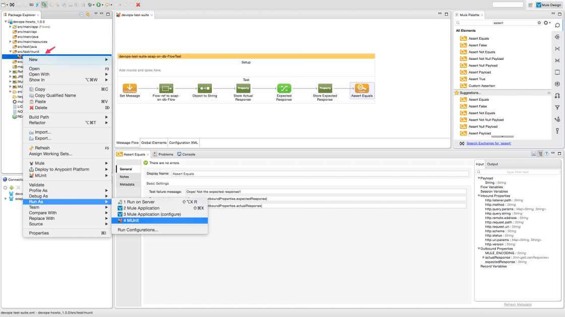Viewport: 565px width, 317px height.
Task: Click the green Run toolbar icon
Action: pyautogui.click(x=98, y=5)
